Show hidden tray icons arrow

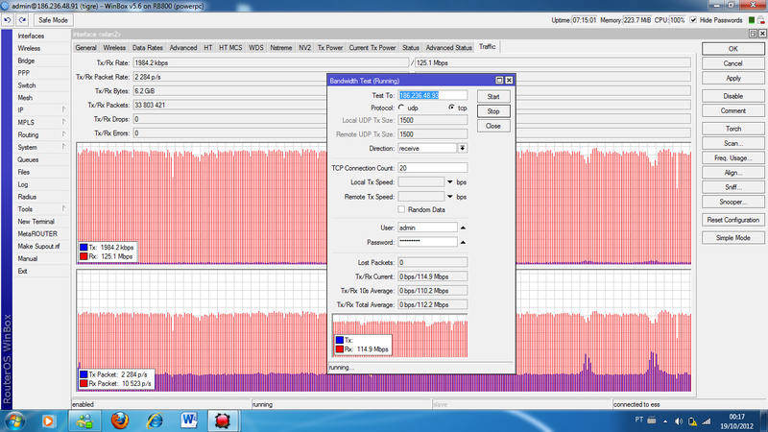coord(665,421)
